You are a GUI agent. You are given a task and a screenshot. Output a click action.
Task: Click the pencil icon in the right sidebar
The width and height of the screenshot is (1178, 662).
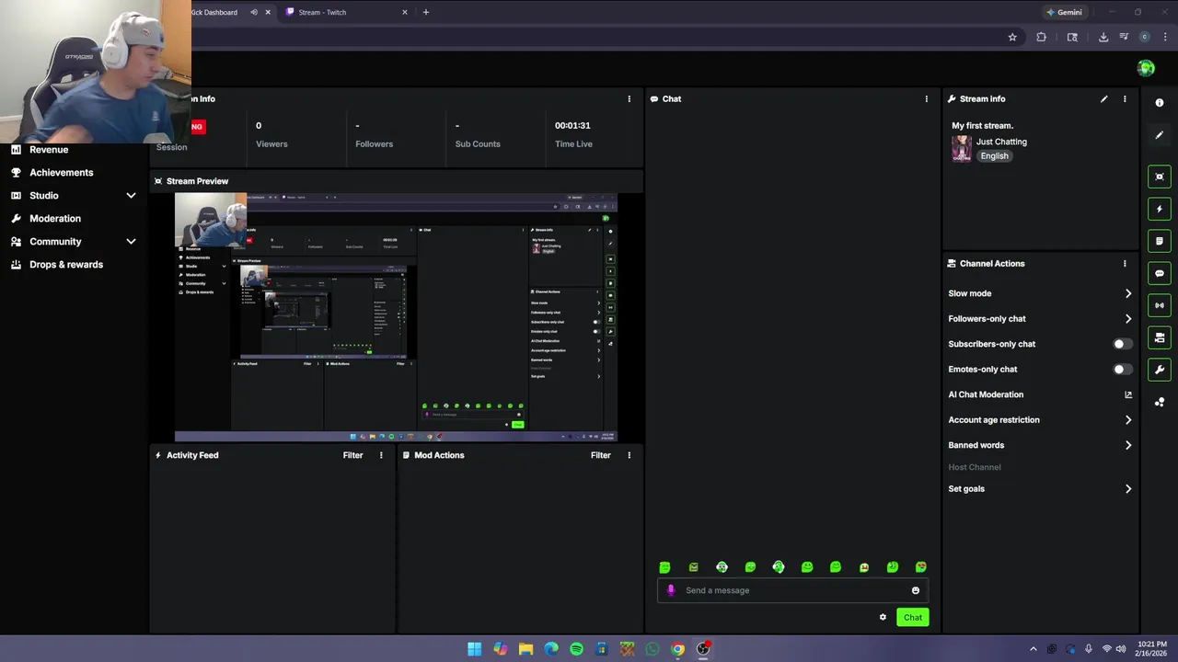(1160, 135)
